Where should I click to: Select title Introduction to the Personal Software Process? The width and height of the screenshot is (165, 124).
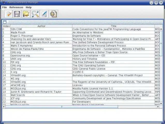113,46
